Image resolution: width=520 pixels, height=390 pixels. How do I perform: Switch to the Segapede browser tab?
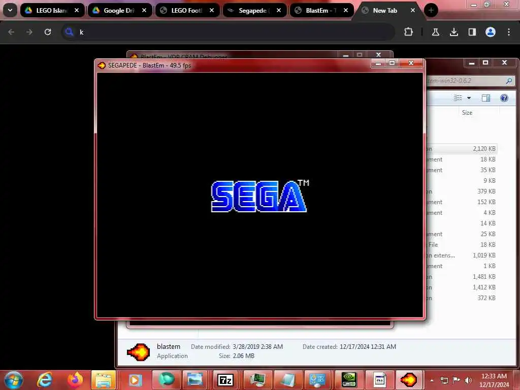pyautogui.click(x=254, y=10)
